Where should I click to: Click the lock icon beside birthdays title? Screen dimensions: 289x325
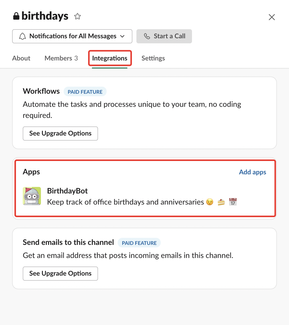pos(16,16)
